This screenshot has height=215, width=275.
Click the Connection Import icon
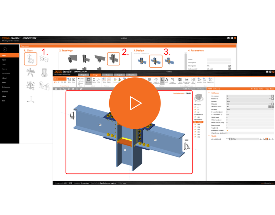coord(187,81)
